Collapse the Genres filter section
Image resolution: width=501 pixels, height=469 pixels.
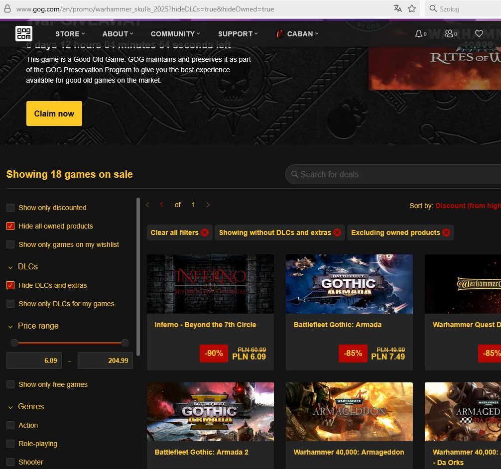click(26, 406)
